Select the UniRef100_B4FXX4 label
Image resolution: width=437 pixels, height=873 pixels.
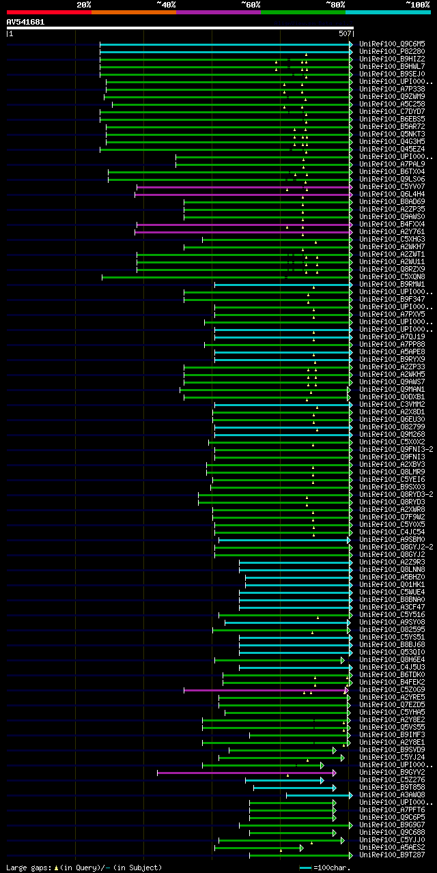(x=392, y=225)
